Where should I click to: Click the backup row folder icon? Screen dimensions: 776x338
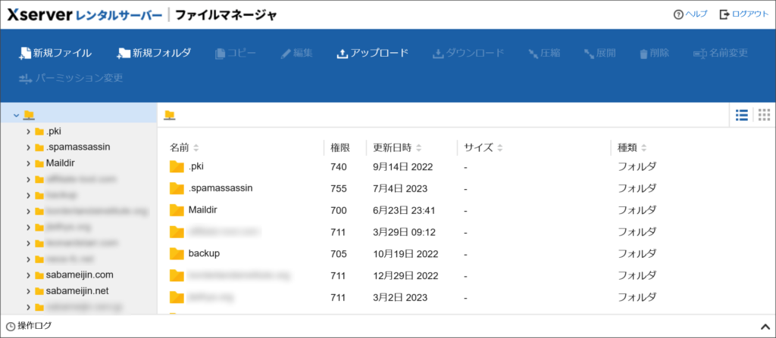[x=177, y=253]
